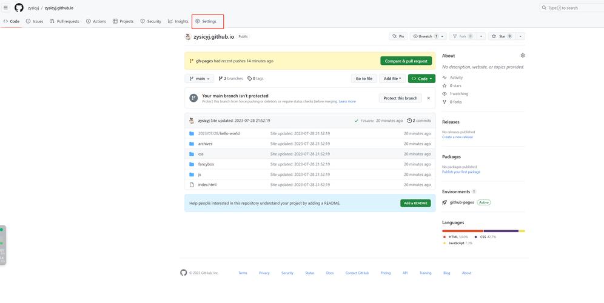The width and height of the screenshot is (604, 303).
Task: Expand the Star lists arrow
Action: (x=520, y=36)
